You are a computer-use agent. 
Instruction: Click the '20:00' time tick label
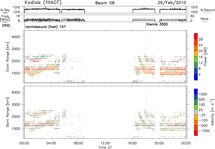tap(159, 143)
